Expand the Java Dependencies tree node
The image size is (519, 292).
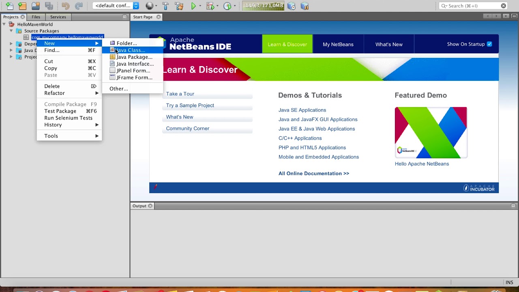[11, 50]
